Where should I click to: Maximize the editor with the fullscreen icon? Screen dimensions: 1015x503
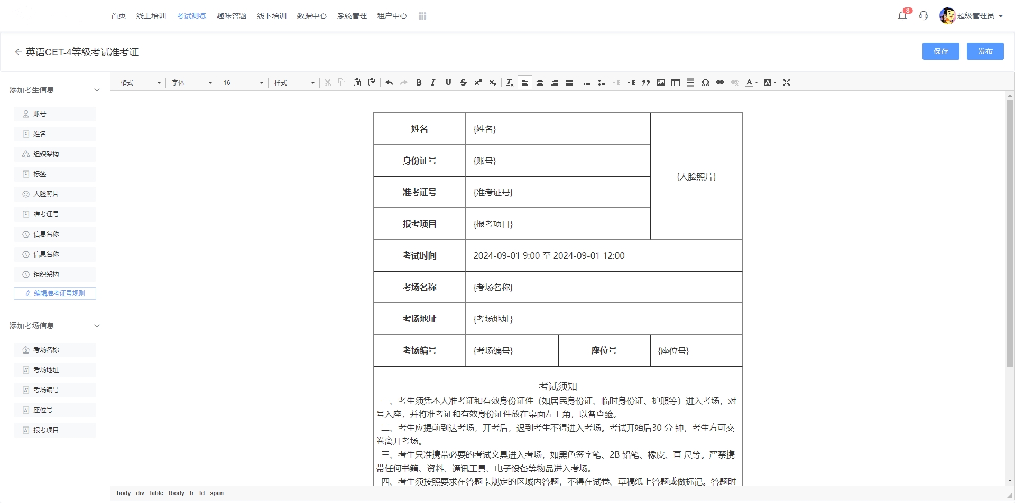[x=787, y=82]
